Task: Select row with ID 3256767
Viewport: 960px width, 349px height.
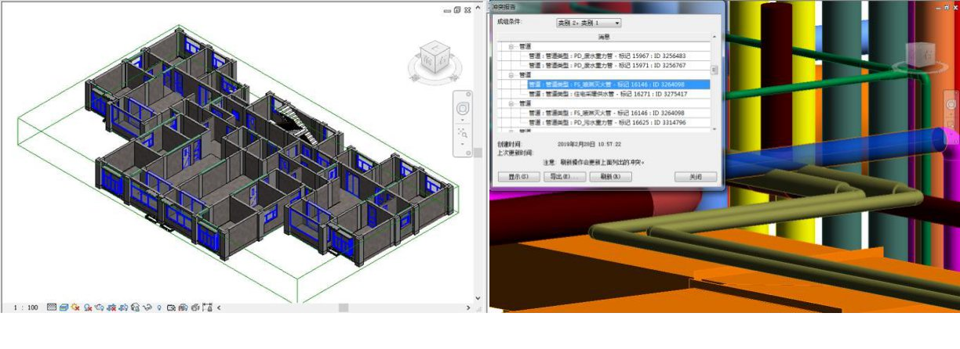Action: pyautogui.click(x=607, y=65)
